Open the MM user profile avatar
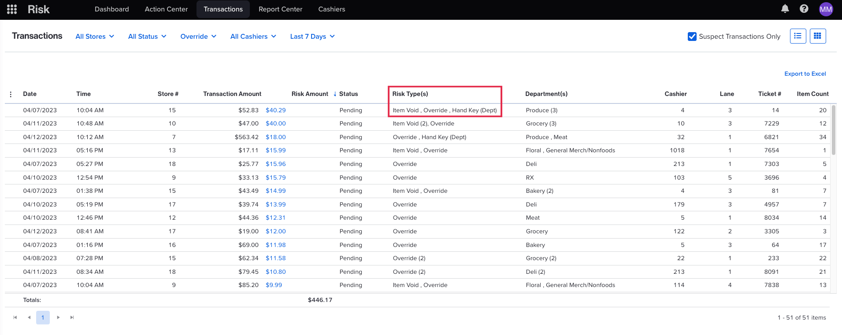 click(x=825, y=9)
